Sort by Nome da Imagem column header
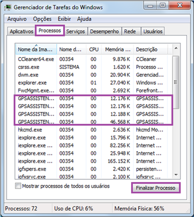Viewport: 194px width, 217px height. pos(36,49)
